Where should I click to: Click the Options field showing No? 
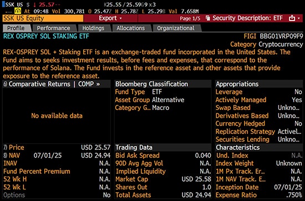57,195
